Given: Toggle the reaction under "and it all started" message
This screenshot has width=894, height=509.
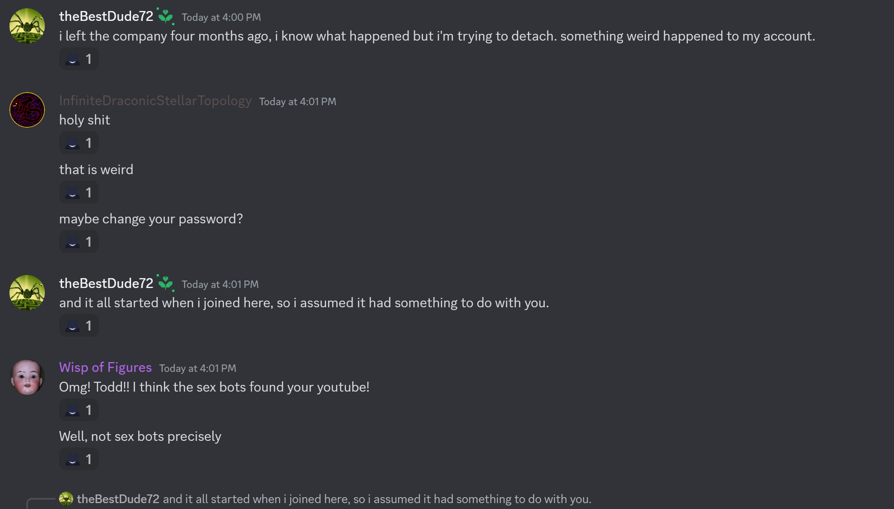Looking at the screenshot, I should click(x=79, y=326).
